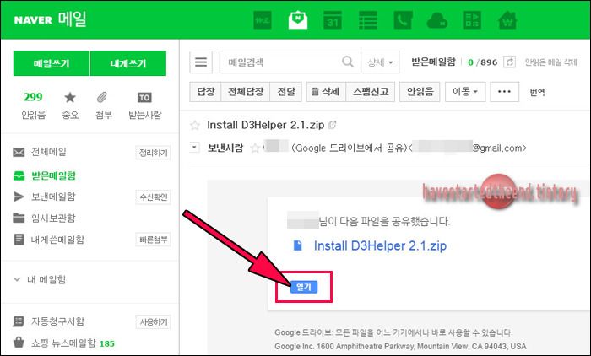Viewport: 591px width, 356px height.
Task: Click the 전체답장 reply-all button
Action: pyautogui.click(x=246, y=92)
